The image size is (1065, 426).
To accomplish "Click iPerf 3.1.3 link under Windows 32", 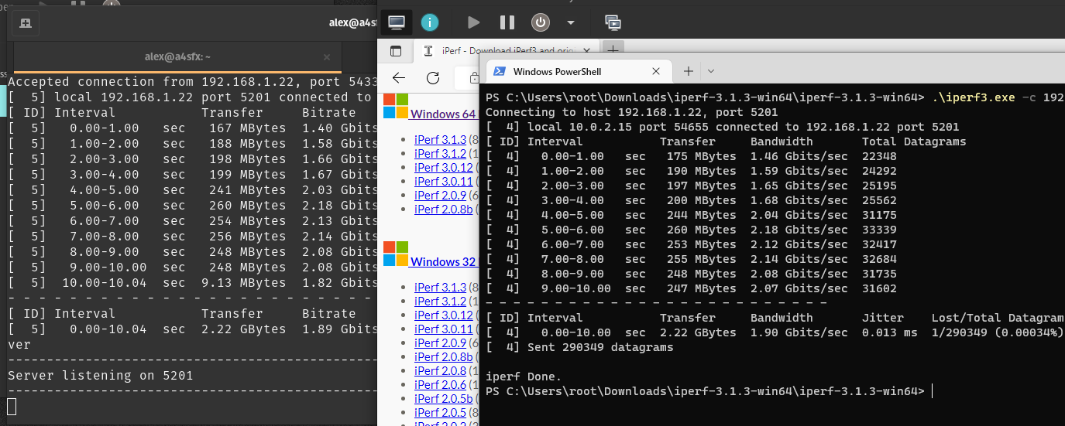I will pos(440,287).
